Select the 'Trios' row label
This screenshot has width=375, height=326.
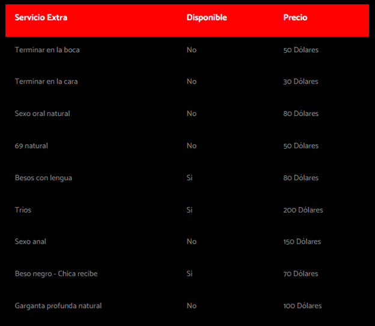tap(23, 210)
